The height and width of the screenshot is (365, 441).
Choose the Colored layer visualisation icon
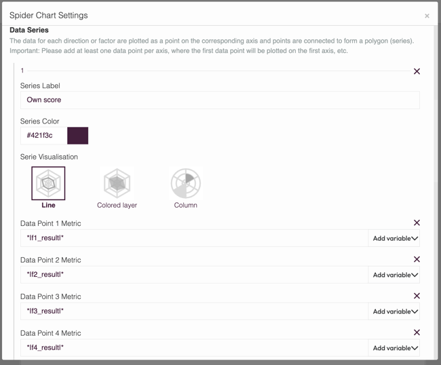click(x=117, y=183)
